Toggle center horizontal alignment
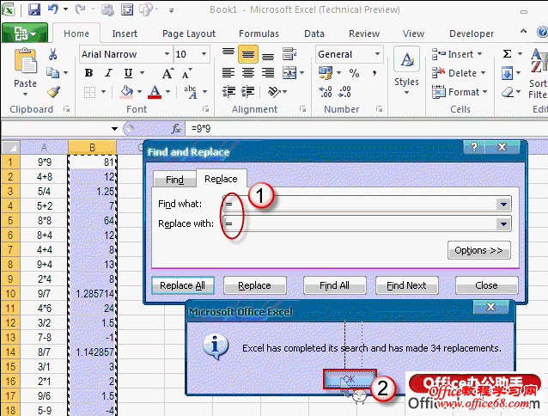This screenshot has height=416, width=548. (x=248, y=73)
